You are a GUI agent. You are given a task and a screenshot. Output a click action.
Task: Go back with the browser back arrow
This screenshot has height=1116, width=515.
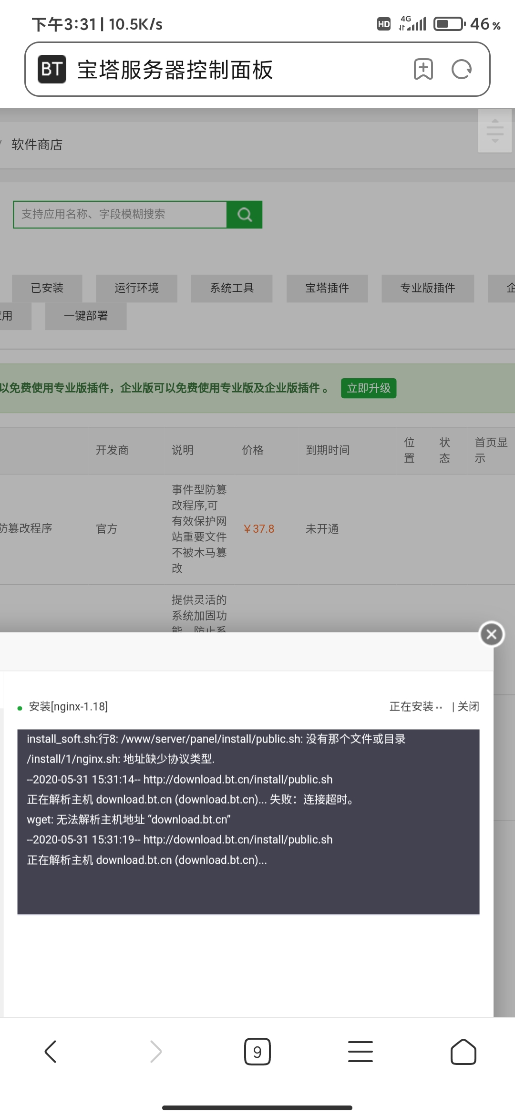51,1052
